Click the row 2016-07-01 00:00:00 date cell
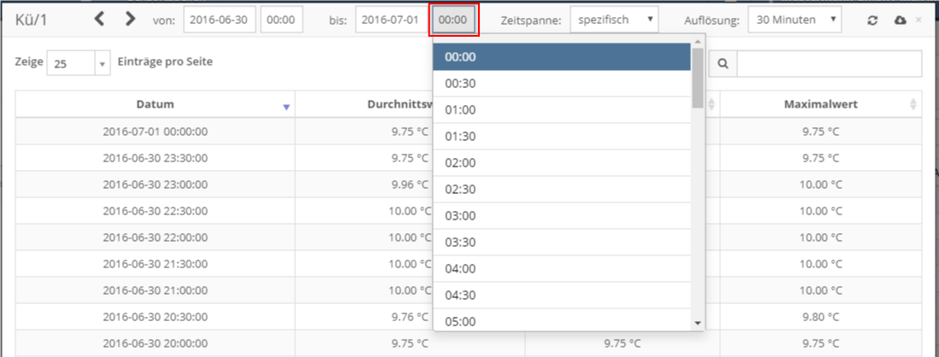939x357 pixels. click(155, 132)
